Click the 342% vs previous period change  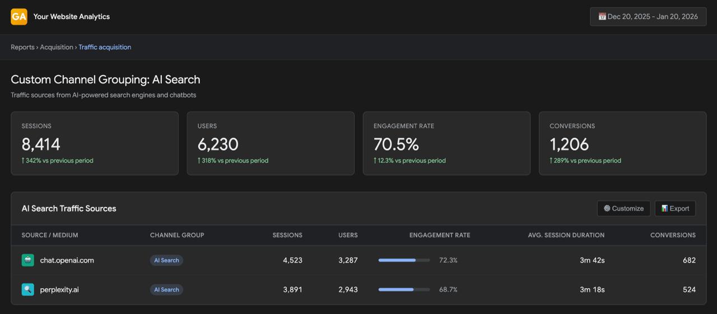(x=58, y=161)
